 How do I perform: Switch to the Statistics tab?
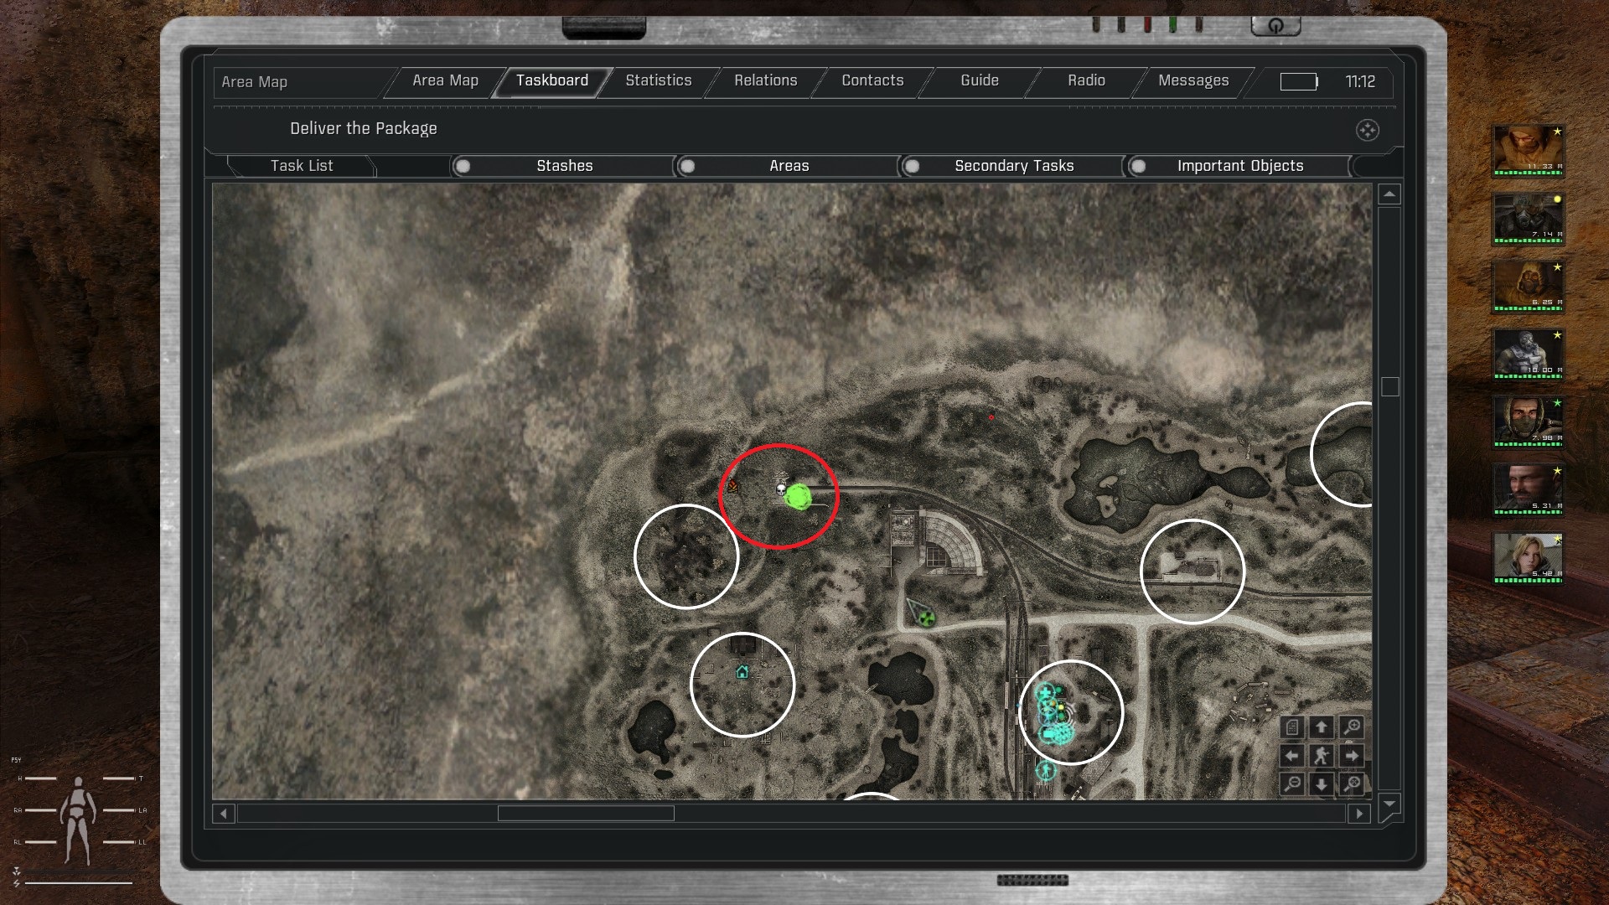(658, 80)
